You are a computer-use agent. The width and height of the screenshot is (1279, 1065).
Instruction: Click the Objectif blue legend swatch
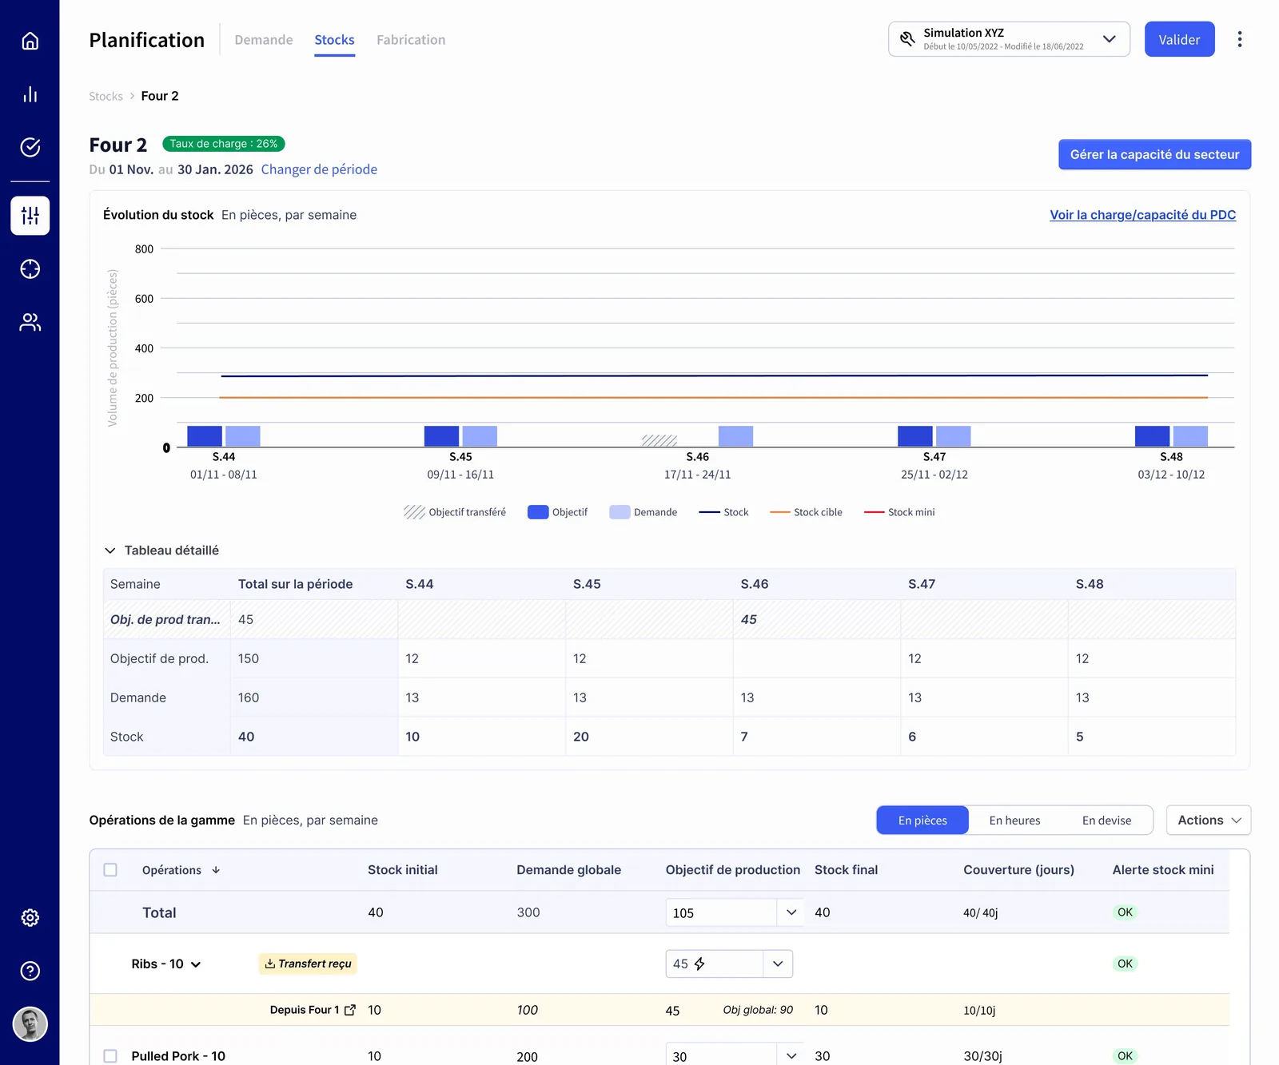(538, 512)
